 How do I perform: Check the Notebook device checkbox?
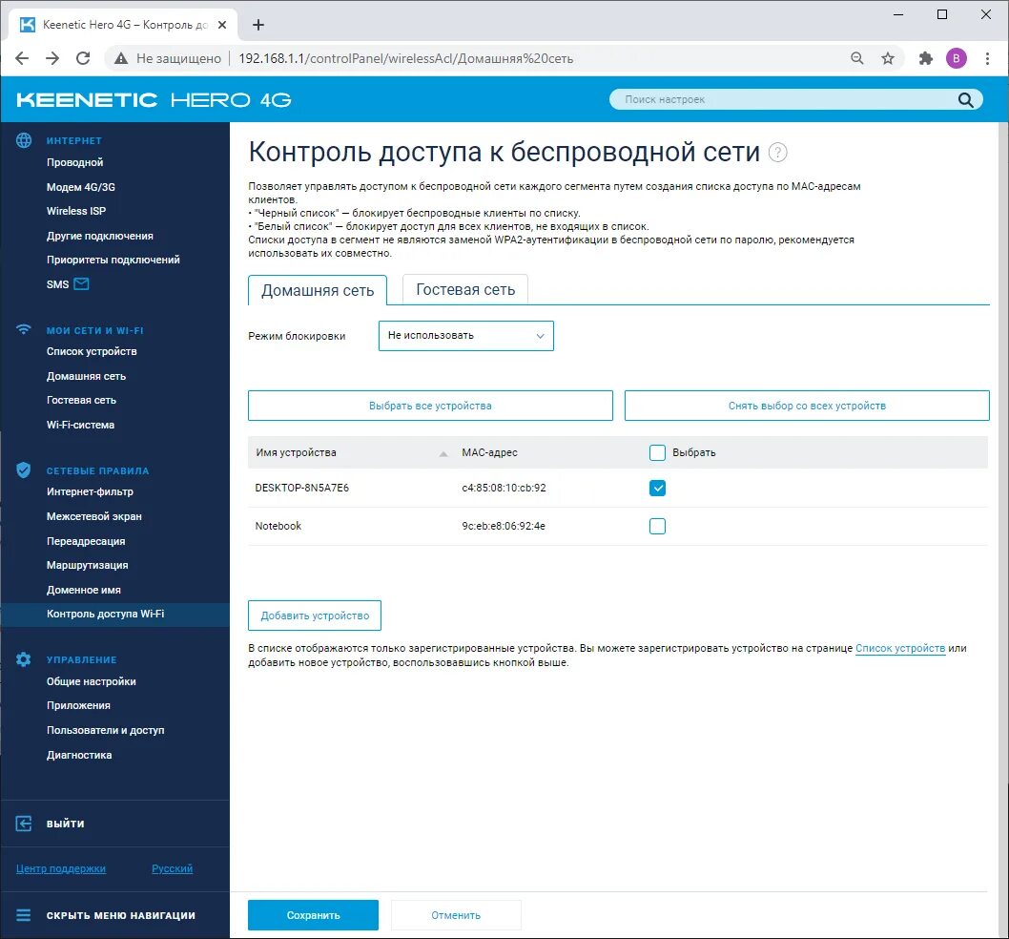pos(657,526)
